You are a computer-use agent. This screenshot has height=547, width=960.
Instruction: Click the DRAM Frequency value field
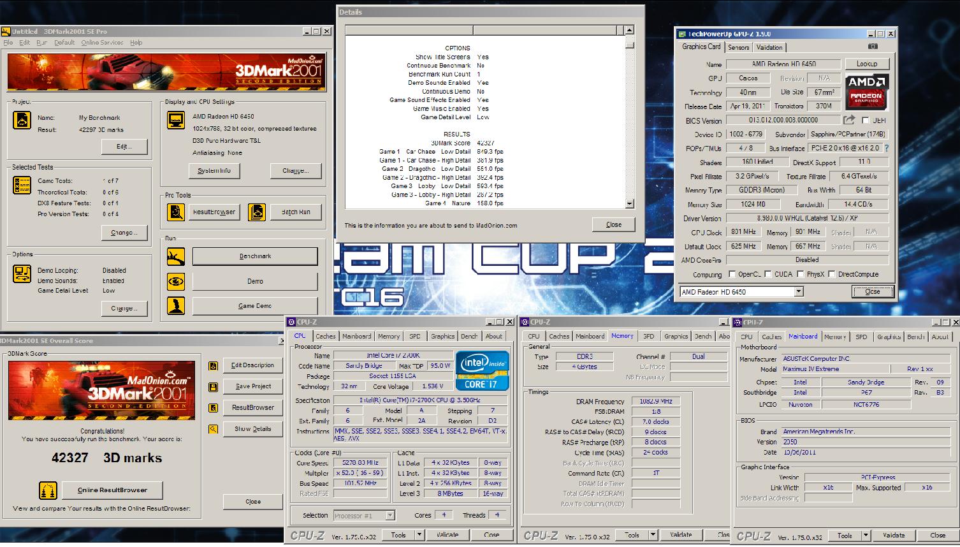tap(656, 402)
